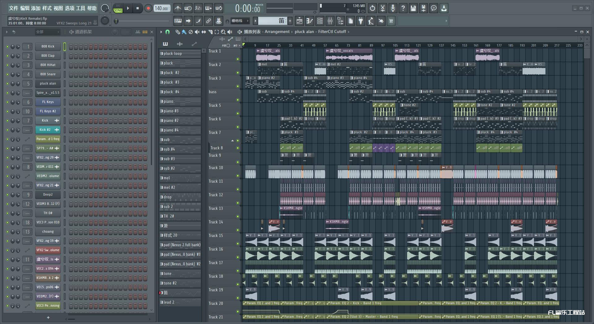Open the playlist view button
594x324 pixels.
(299, 21)
